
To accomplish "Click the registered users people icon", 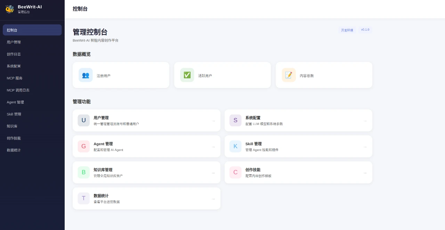I will click(86, 75).
